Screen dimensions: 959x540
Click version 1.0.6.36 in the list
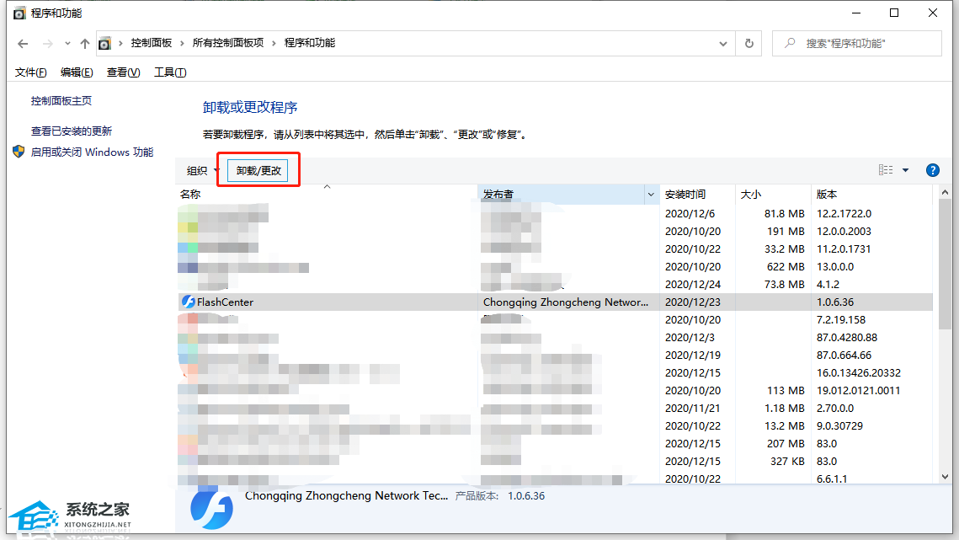click(x=835, y=302)
